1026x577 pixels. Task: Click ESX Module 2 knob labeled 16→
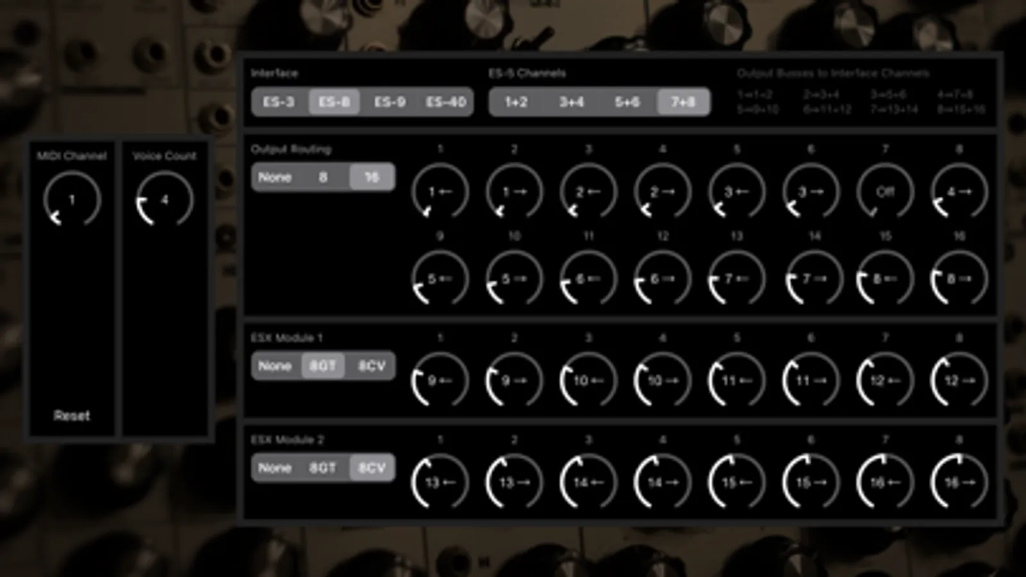pyautogui.click(x=959, y=482)
